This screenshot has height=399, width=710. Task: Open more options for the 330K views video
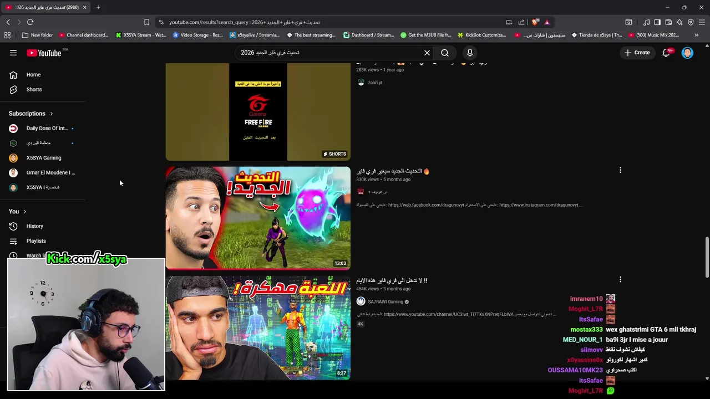point(620,170)
